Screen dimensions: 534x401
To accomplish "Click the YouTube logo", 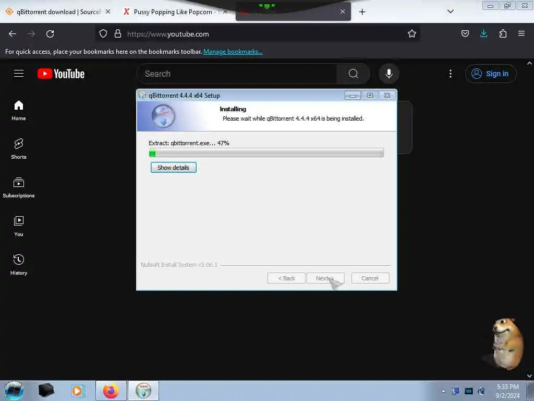I will (61, 74).
